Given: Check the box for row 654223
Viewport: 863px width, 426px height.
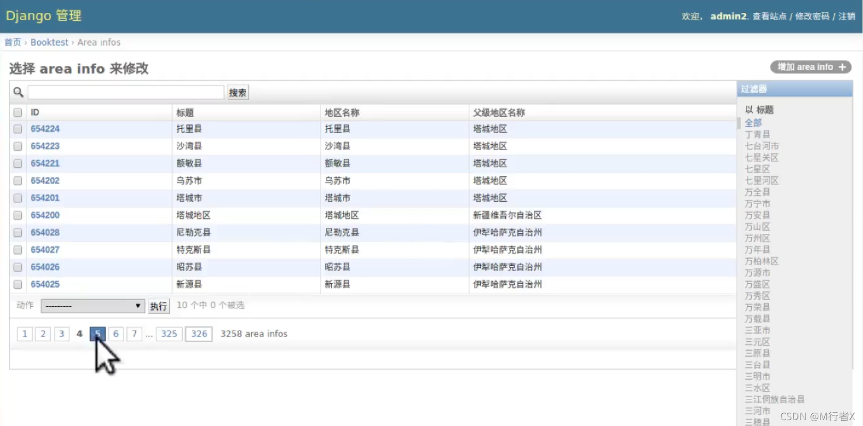Looking at the screenshot, I should [18, 146].
